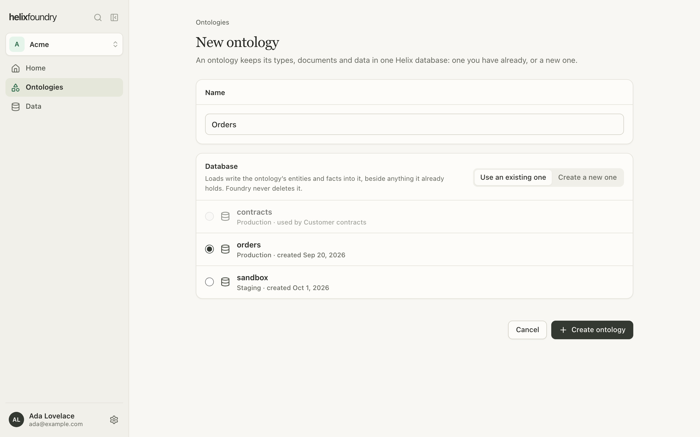
Task: Click the New ontology heading
Action: (237, 43)
